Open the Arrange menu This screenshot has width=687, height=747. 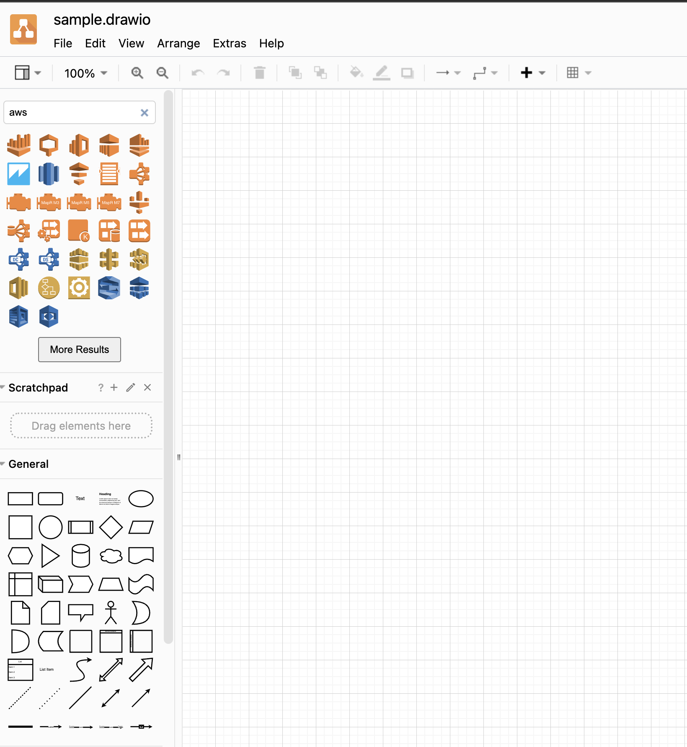(178, 43)
